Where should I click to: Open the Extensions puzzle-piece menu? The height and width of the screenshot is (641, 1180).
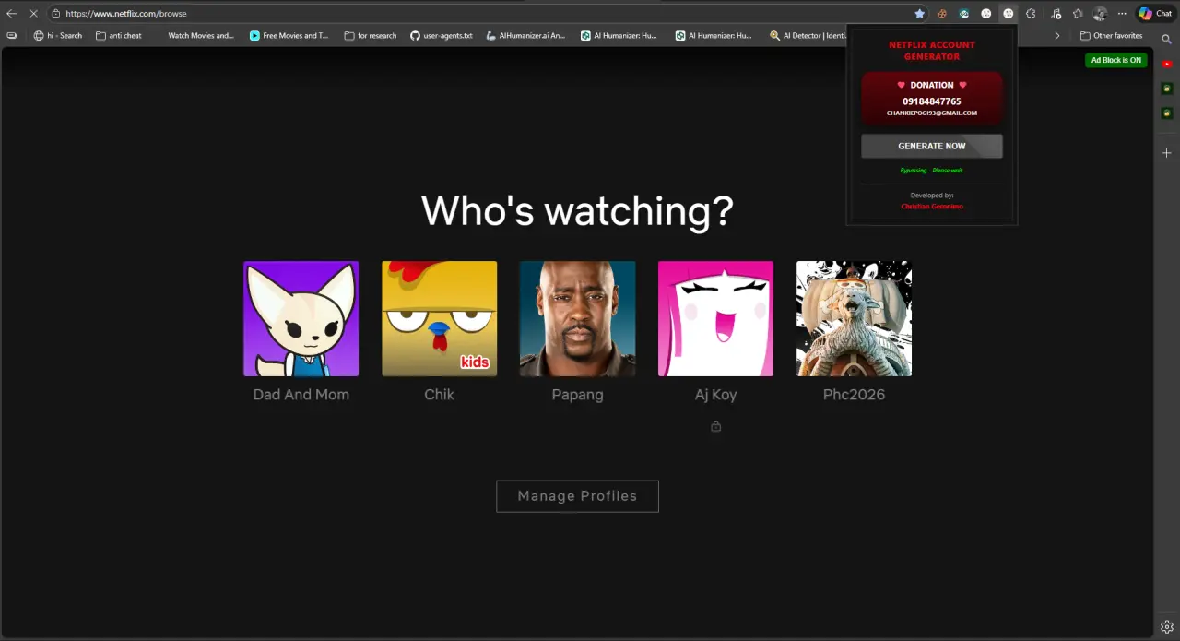click(x=1031, y=14)
